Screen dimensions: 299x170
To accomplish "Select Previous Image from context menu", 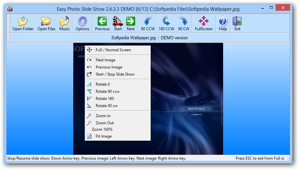I will pos(118,67).
